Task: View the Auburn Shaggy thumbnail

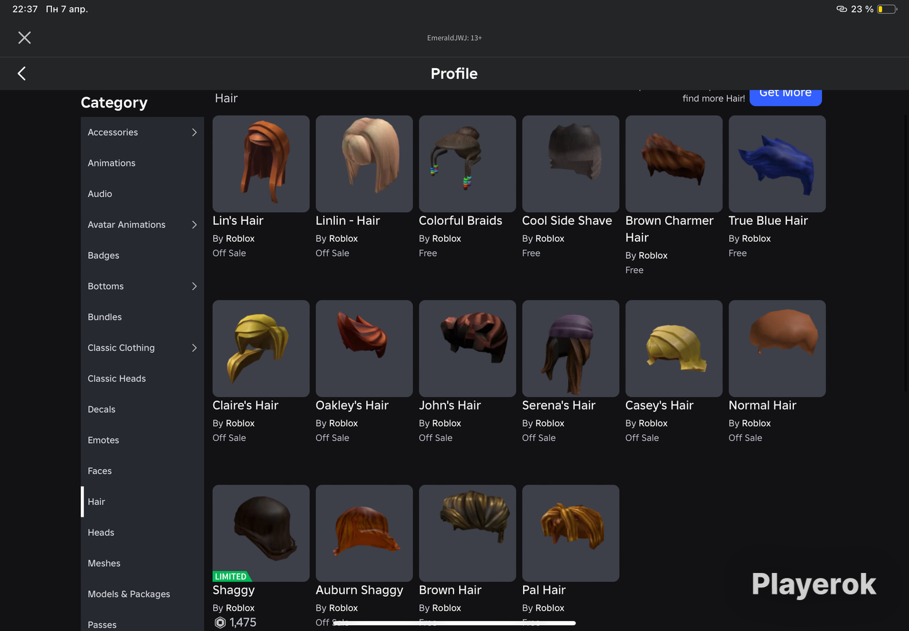Action: click(364, 533)
